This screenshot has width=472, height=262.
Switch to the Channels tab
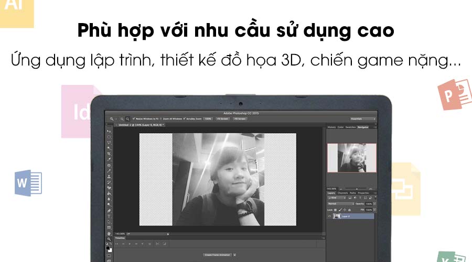pos(342,193)
